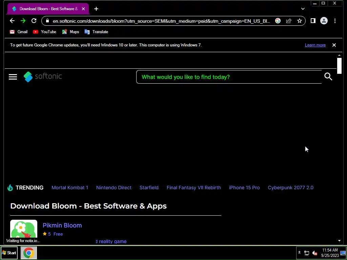Dismiss the Windows 7 update notification
Image resolution: width=347 pixels, height=260 pixels.
pos(334,45)
